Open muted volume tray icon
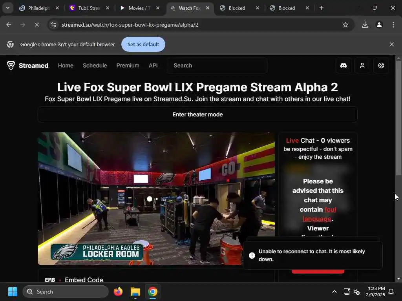Viewport: 402px width, 301px height. tap(357, 292)
